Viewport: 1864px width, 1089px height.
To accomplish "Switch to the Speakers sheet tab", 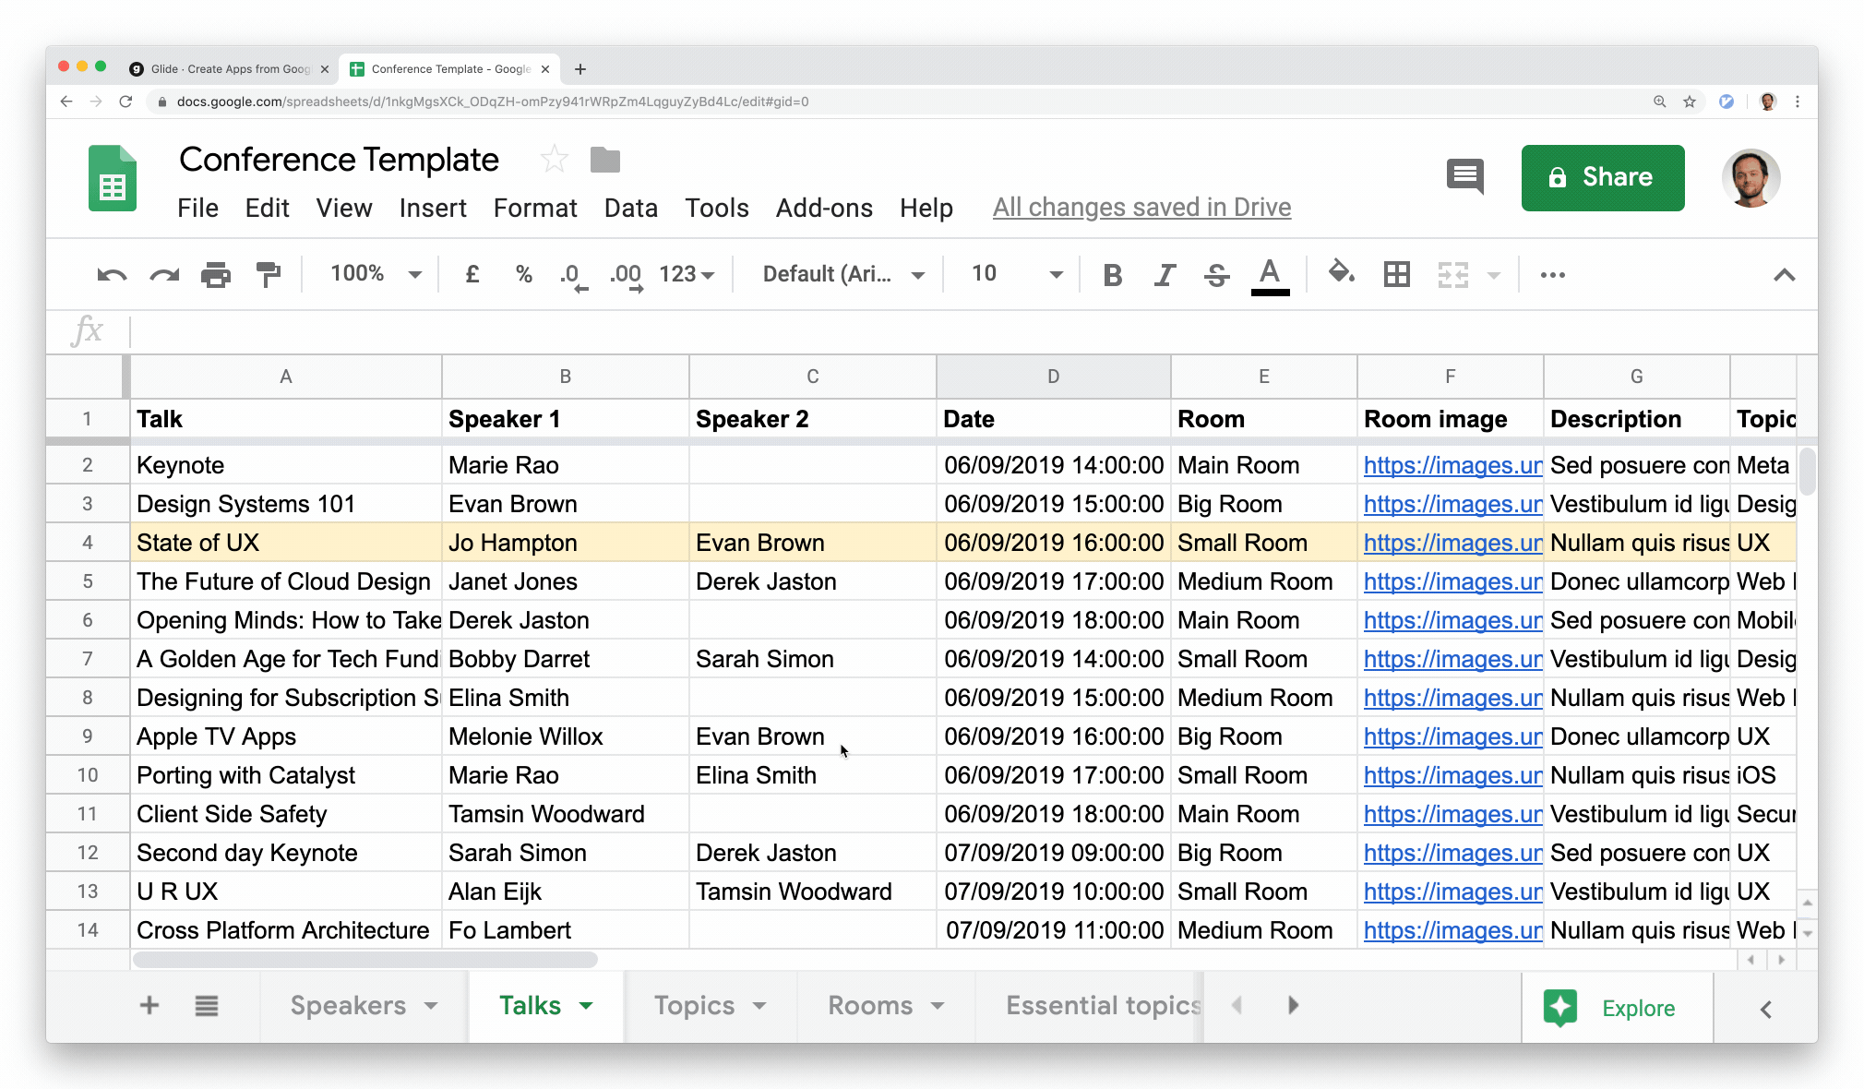I will point(348,1005).
